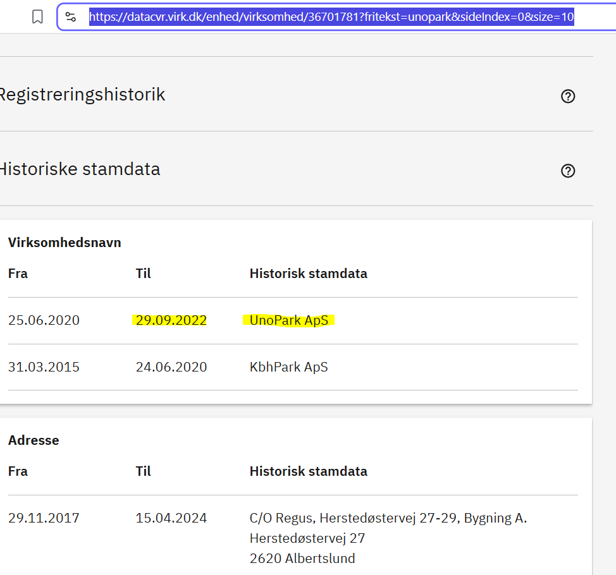The height and width of the screenshot is (575, 616).
Task: Select the highlighted UnoPark ApS name
Action: click(289, 320)
